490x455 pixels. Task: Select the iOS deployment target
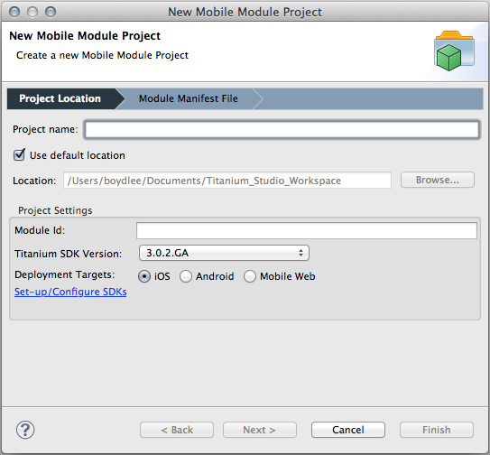pyautogui.click(x=144, y=276)
